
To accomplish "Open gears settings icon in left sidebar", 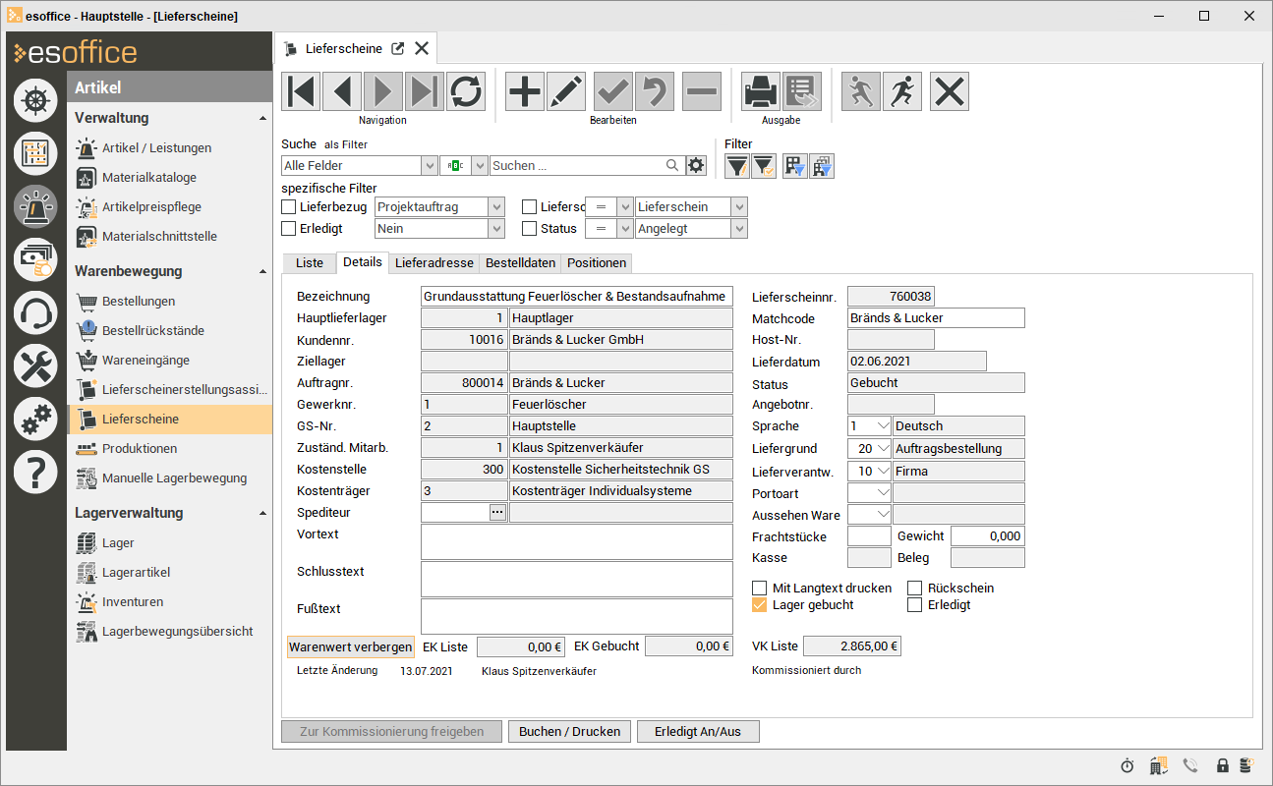I will click(x=35, y=420).
